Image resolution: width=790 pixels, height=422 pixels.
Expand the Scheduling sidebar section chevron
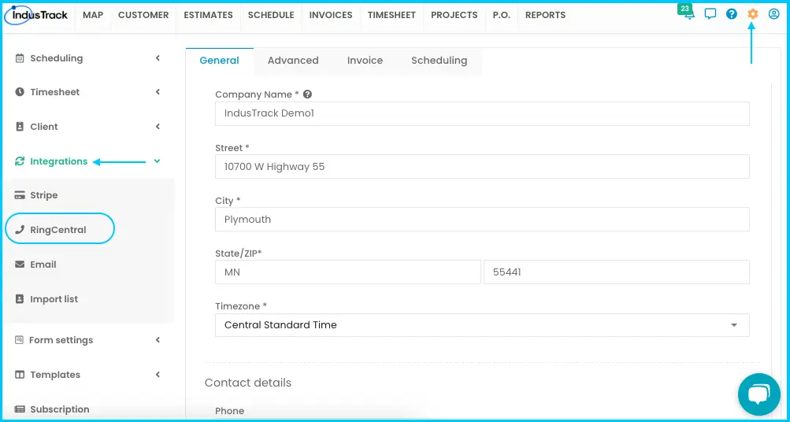pos(158,58)
